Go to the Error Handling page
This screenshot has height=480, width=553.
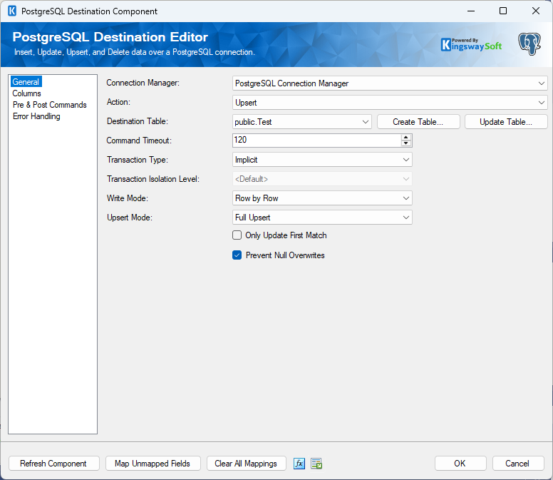(x=36, y=116)
